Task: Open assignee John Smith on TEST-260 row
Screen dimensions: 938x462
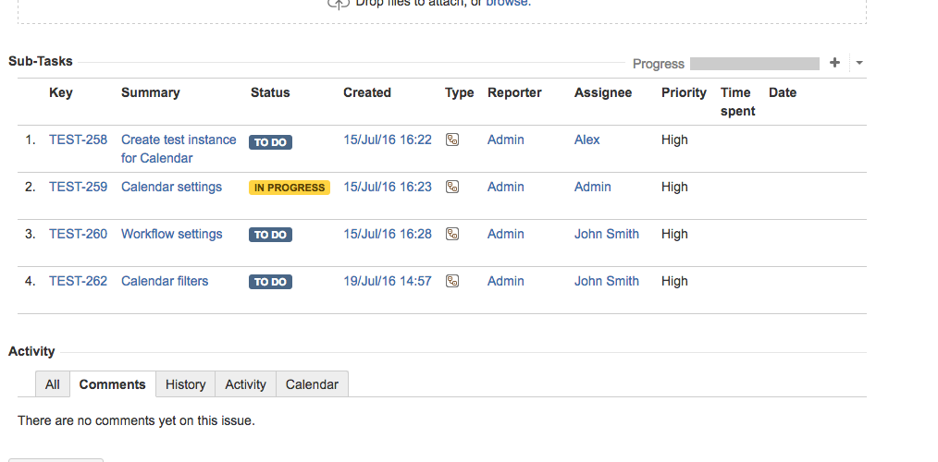Action: [x=607, y=235]
